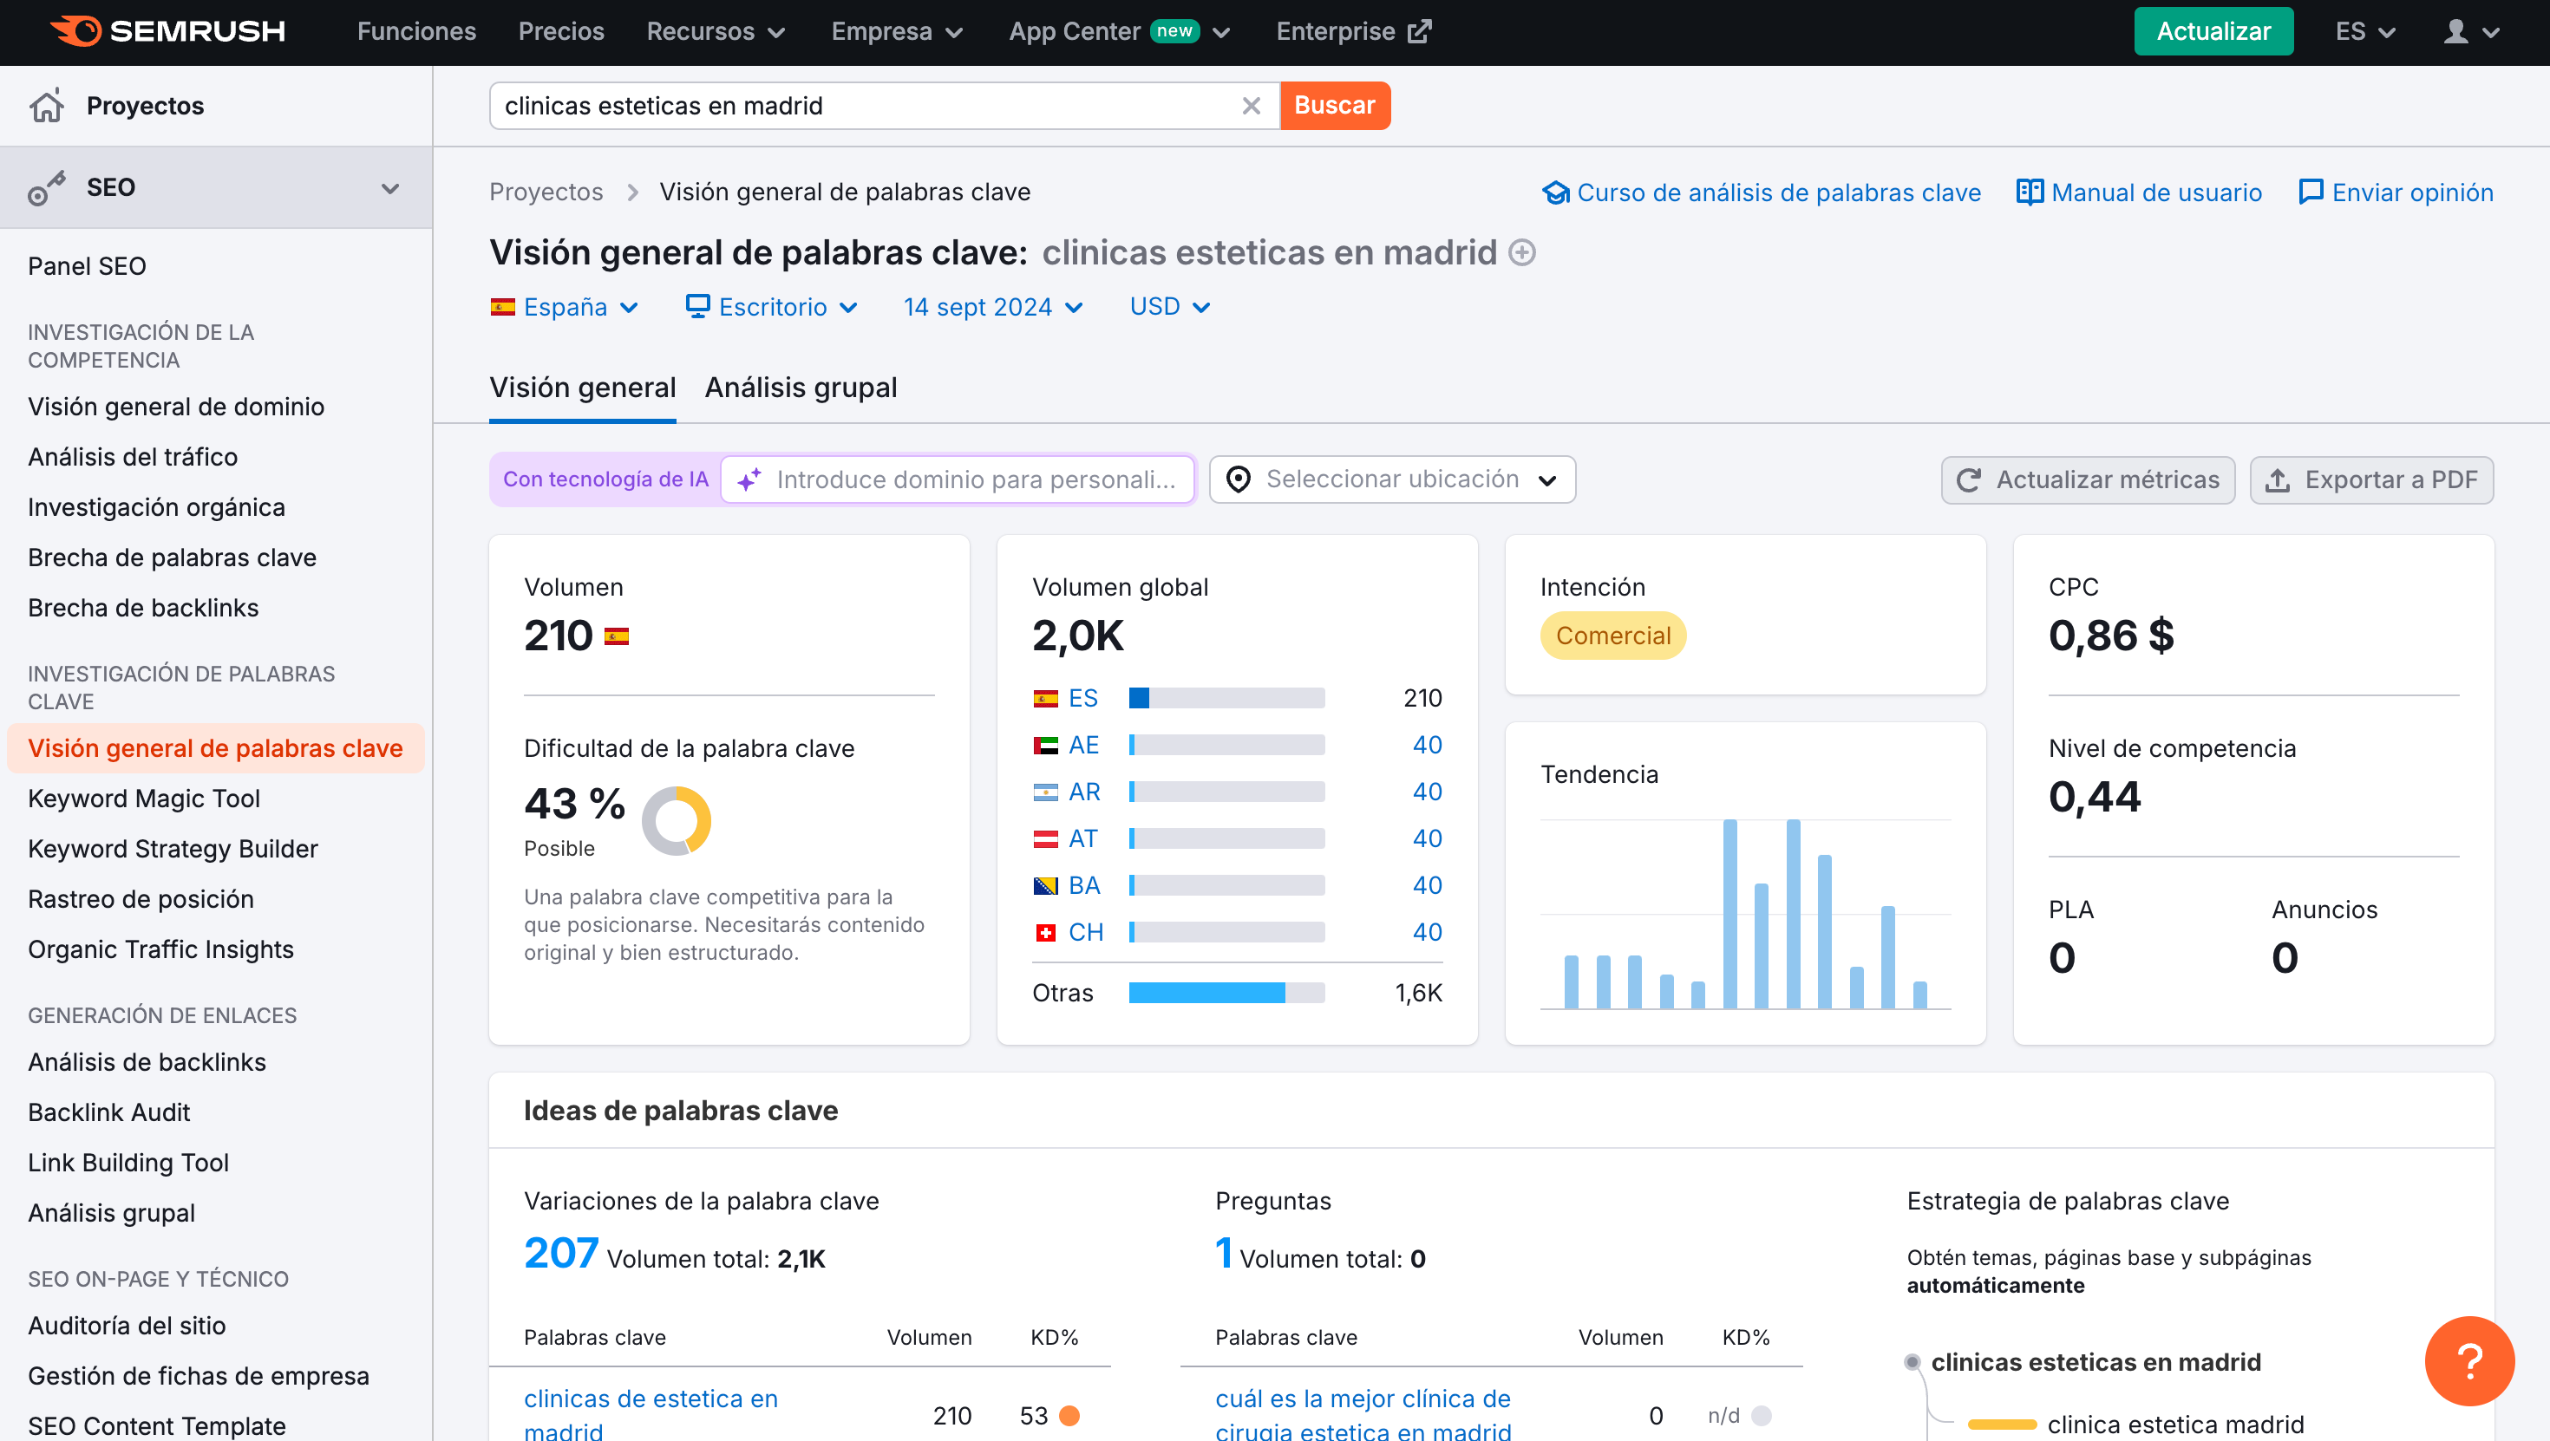This screenshot has height=1441, width=2550.
Task: Click the CH flag in global volume list
Action: tap(1045, 932)
